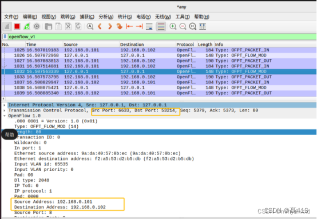The image size is (317, 219).
Task: Stop the running capture with red square
Action: [x=17, y=26]
